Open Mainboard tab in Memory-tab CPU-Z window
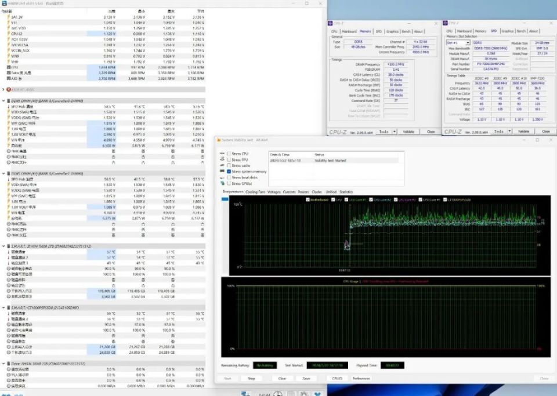This screenshot has width=557, height=396. click(x=349, y=31)
